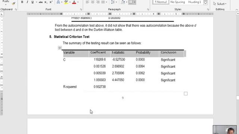This screenshot has width=239, height=134.
Task: Open shading color dropdown arrow
Action: point(127,2)
